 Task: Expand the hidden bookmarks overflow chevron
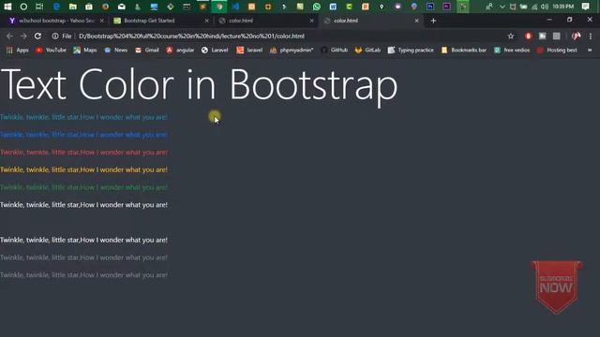pos(590,50)
